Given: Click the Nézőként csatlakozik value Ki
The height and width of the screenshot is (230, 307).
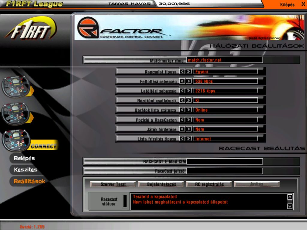Looking at the screenshot, I should (225, 100).
